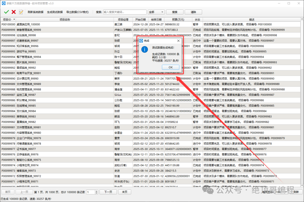Select 餐厅管理系统_99994 name cell
The width and height of the screenshot is (304, 202).
click(x=65, y=57)
